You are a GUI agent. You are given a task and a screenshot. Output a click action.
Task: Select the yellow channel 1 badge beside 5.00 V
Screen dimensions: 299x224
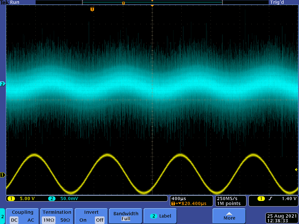coord(11,199)
